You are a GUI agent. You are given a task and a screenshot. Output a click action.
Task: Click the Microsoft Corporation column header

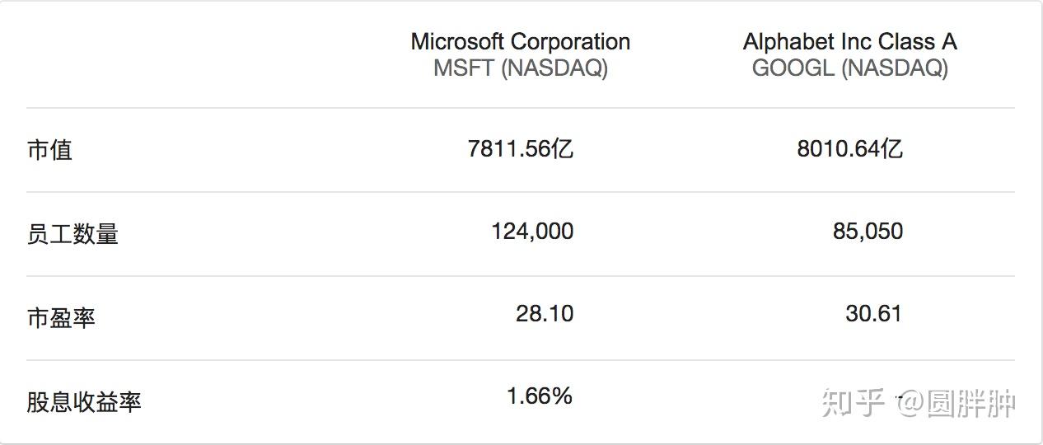click(520, 41)
